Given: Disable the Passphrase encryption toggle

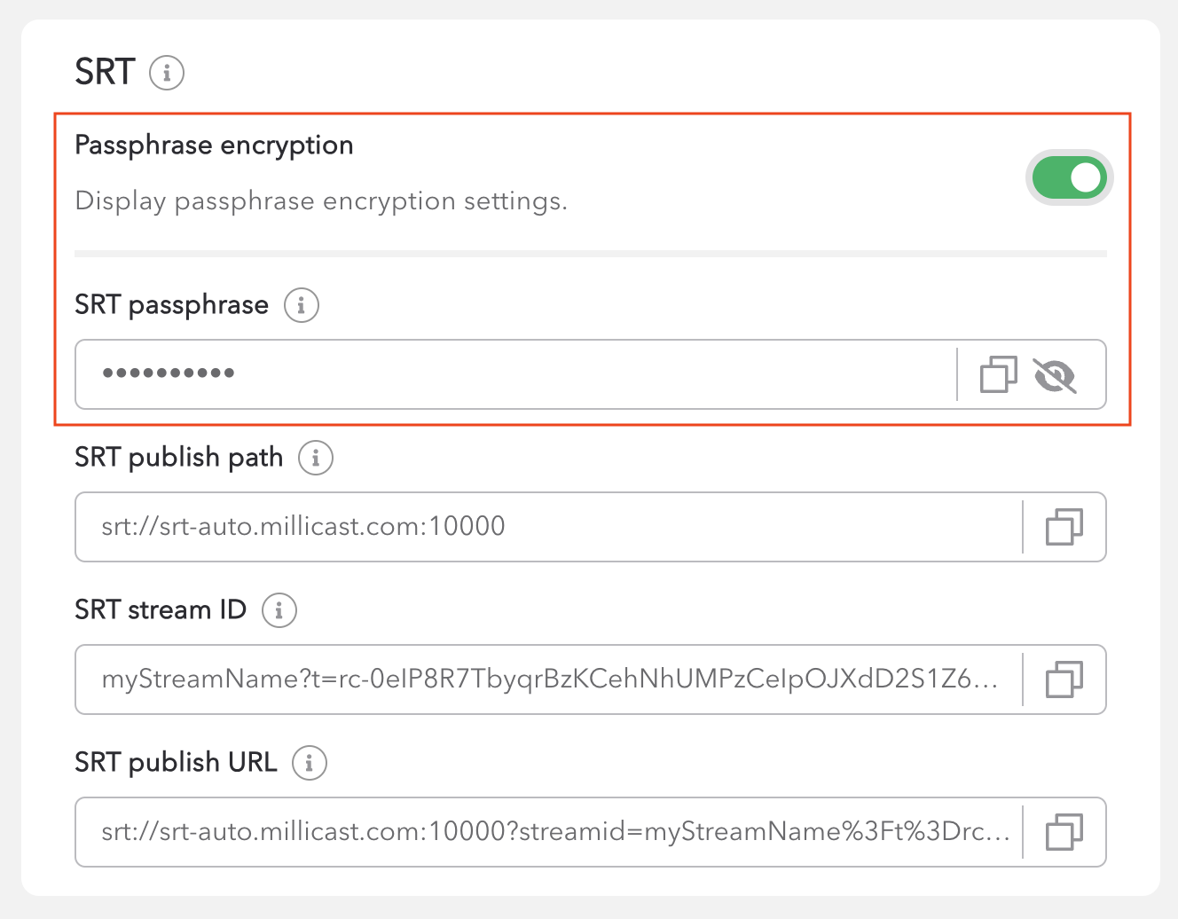Looking at the screenshot, I should click(1069, 177).
